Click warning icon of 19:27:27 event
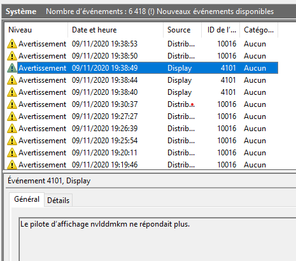Image resolution: width=296 pixels, height=261 pixels. coord(12,116)
